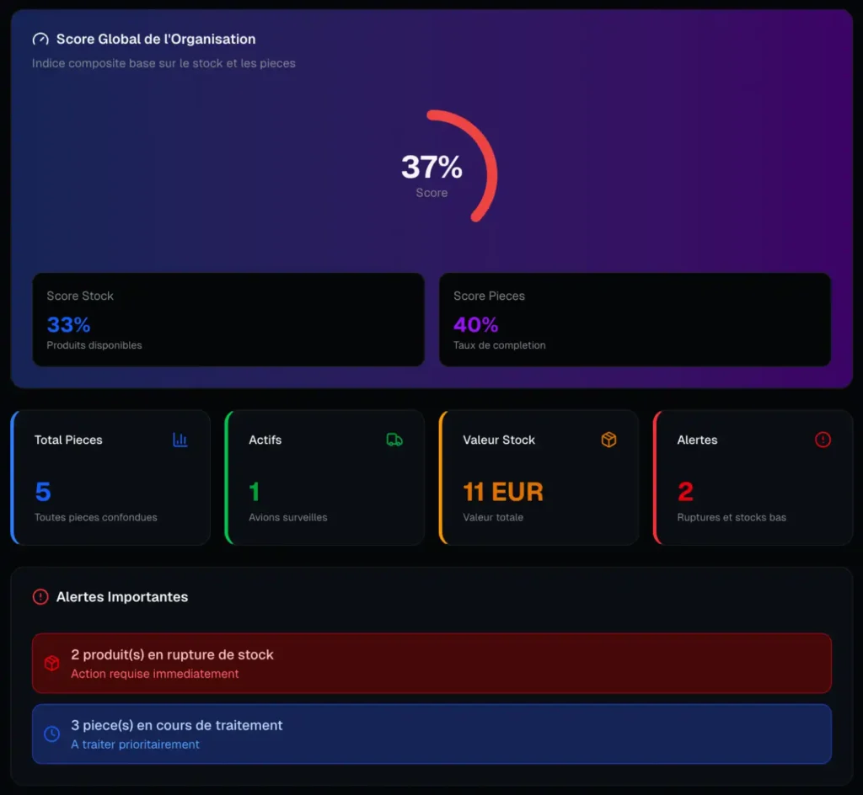This screenshot has height=795, width=863.
Task: Open the 2 produit(s) en rupture alert
Action: pyautogui.click(x=431, y=664)
